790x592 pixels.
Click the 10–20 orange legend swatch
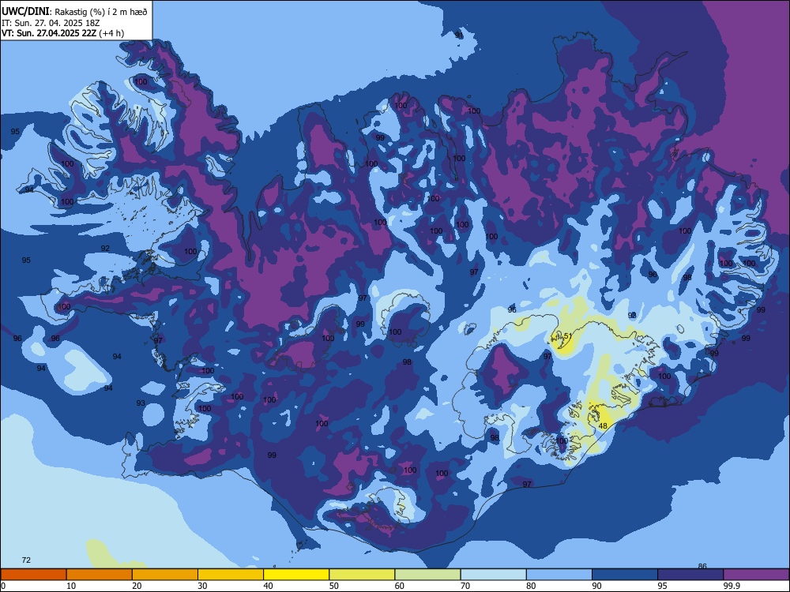100,575
